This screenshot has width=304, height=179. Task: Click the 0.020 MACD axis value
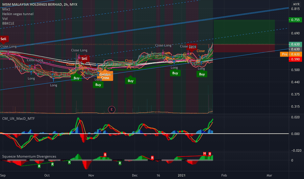[x=295, y=117]
